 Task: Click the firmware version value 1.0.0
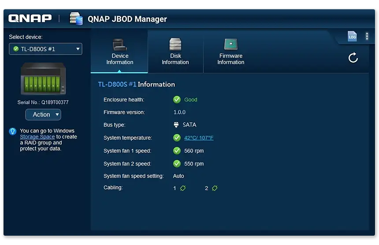[x=179, y=112]
